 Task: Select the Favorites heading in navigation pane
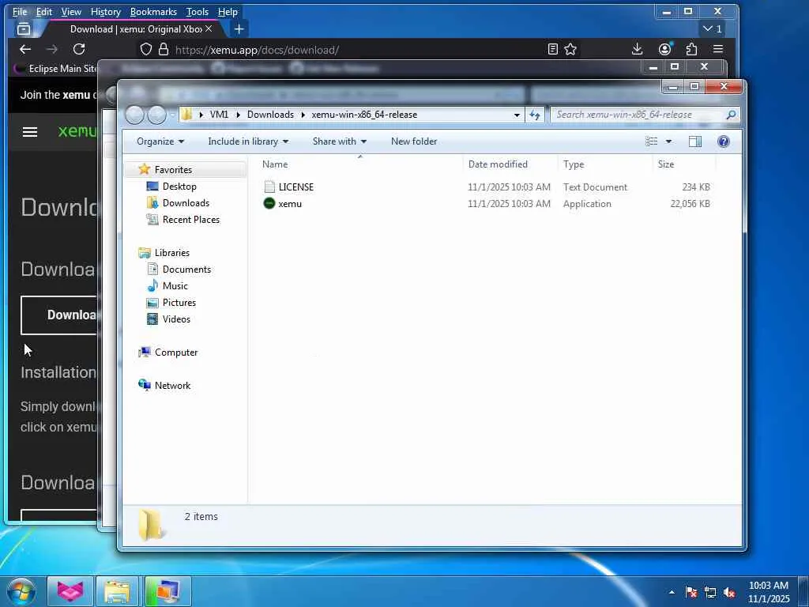pos(173,169)
